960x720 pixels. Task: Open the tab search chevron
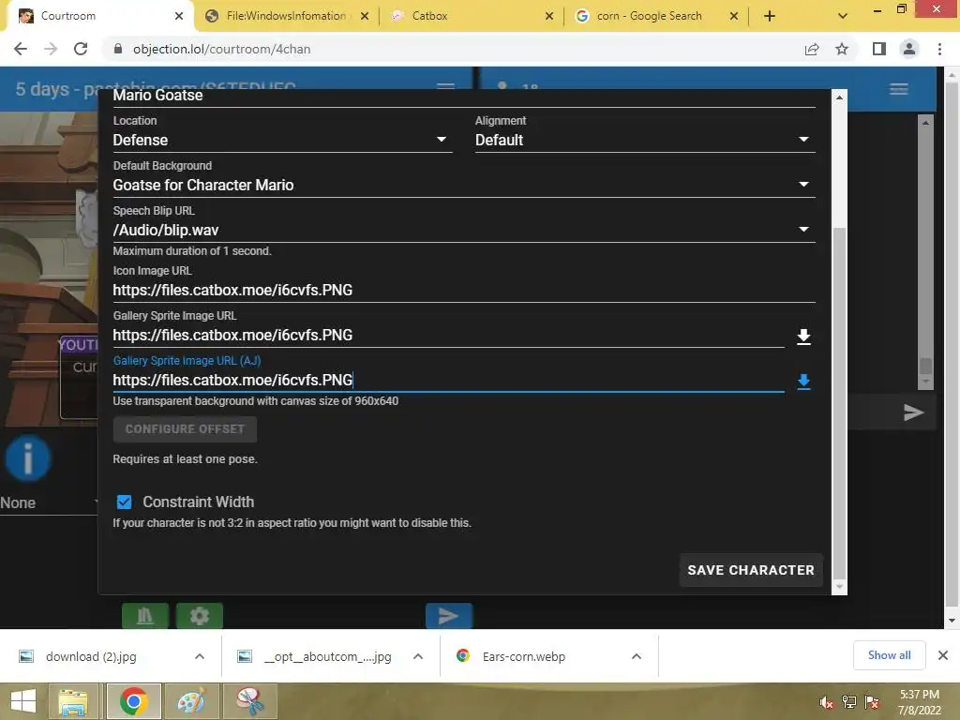[x=843, y=17]
